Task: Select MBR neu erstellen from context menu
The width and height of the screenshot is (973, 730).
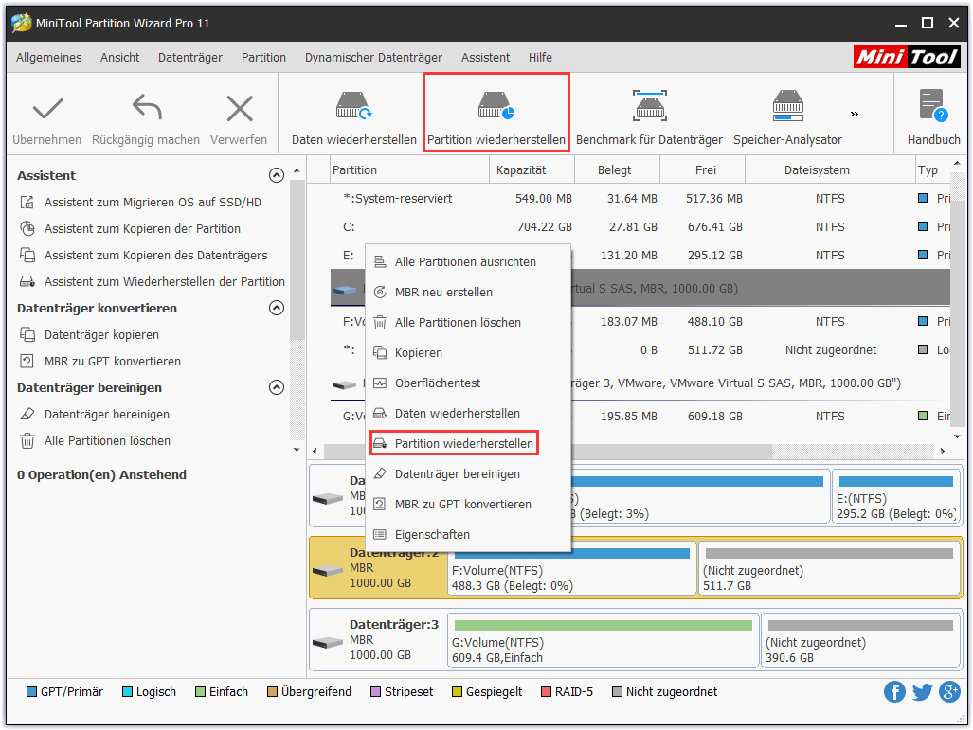Action: tap(443, 293)
